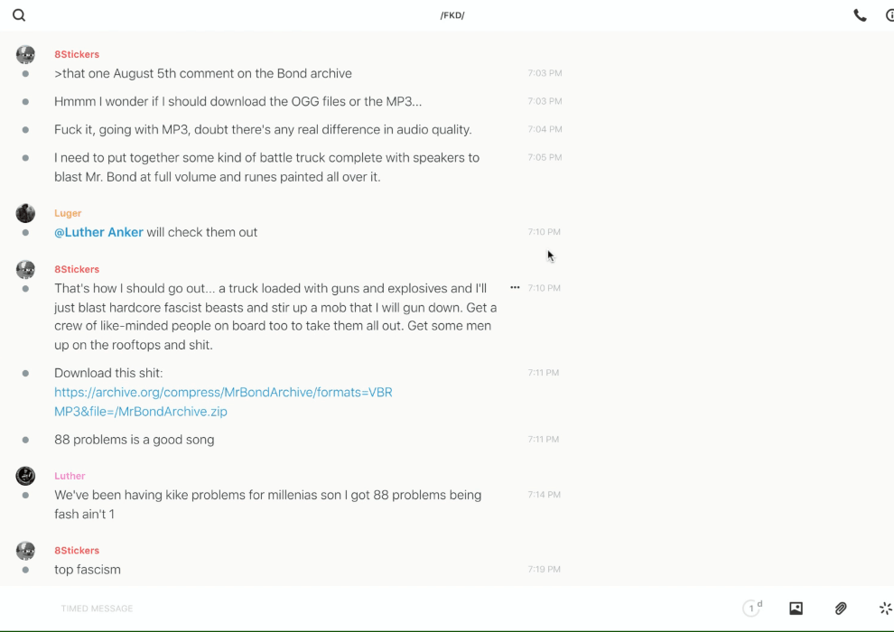Click the first 8Stickers avatar at top
The height and width of the screenshot is (632, 894).
pos(25,54)
